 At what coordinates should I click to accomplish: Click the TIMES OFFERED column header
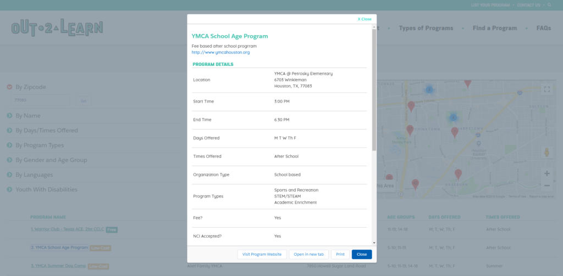503,217
